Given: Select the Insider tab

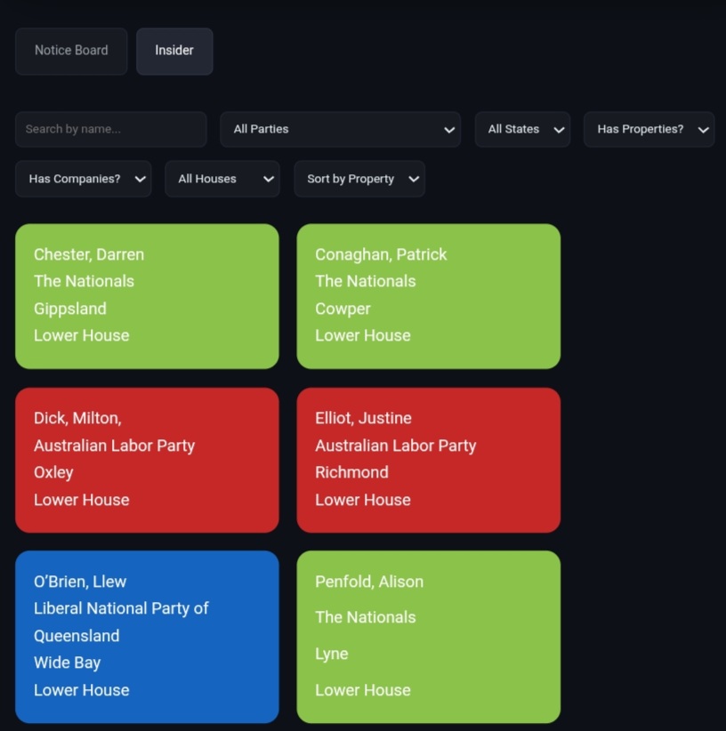Looking at the screenshot, I should (x=174, y=51).
